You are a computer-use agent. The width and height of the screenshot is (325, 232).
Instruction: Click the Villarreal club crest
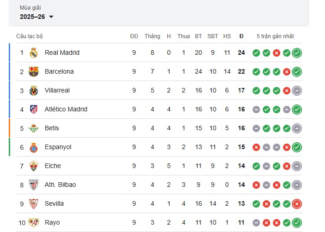pyautogui.click(x=34, y=91)
